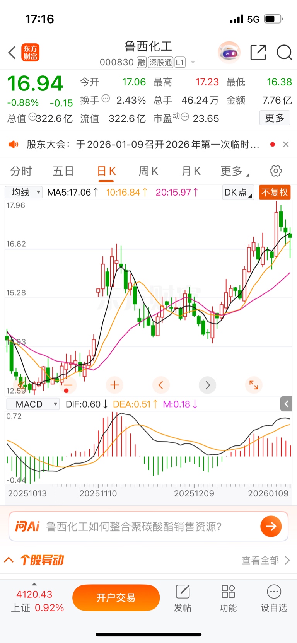Tap the MACD M:0.18 value
The height and width of the screenshot is (643, 297).
point(180,404)
